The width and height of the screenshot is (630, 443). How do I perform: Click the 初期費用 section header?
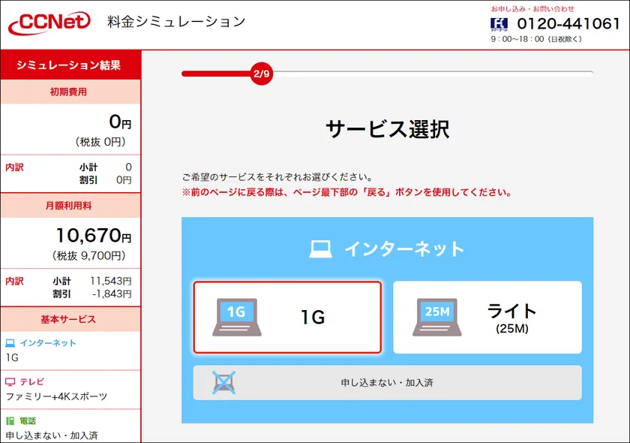tap(69, 92)
